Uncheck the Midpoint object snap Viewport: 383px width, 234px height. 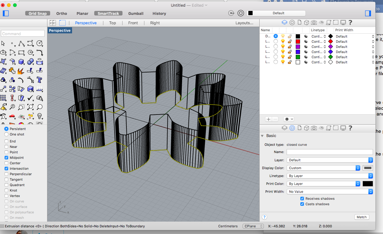point(6,158)
